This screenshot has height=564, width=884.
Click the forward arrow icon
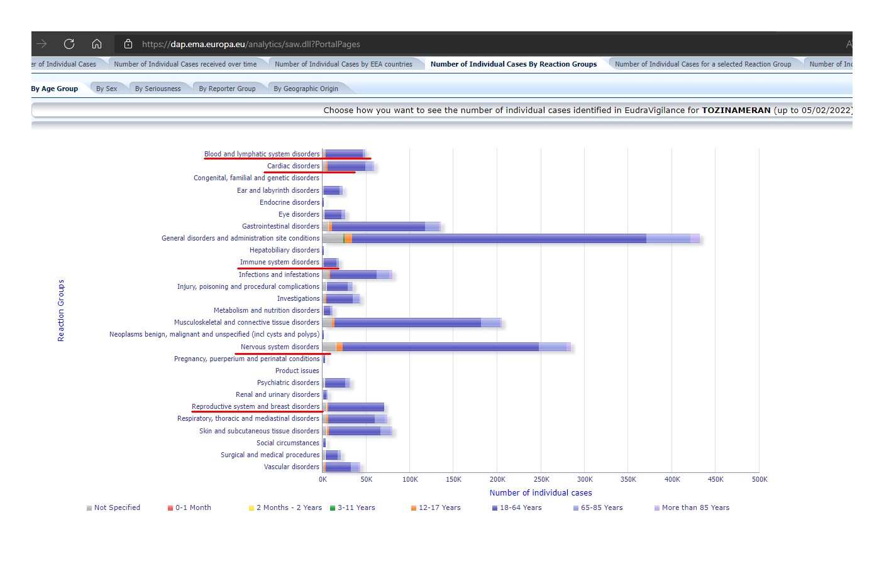click(41, 44)
